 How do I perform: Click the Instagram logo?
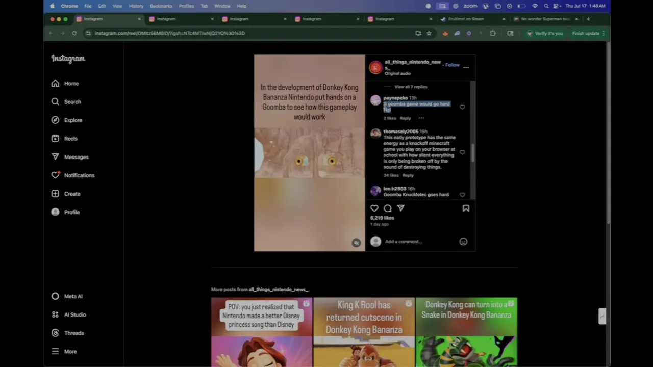pyautogui.click(x=68, y=58)
